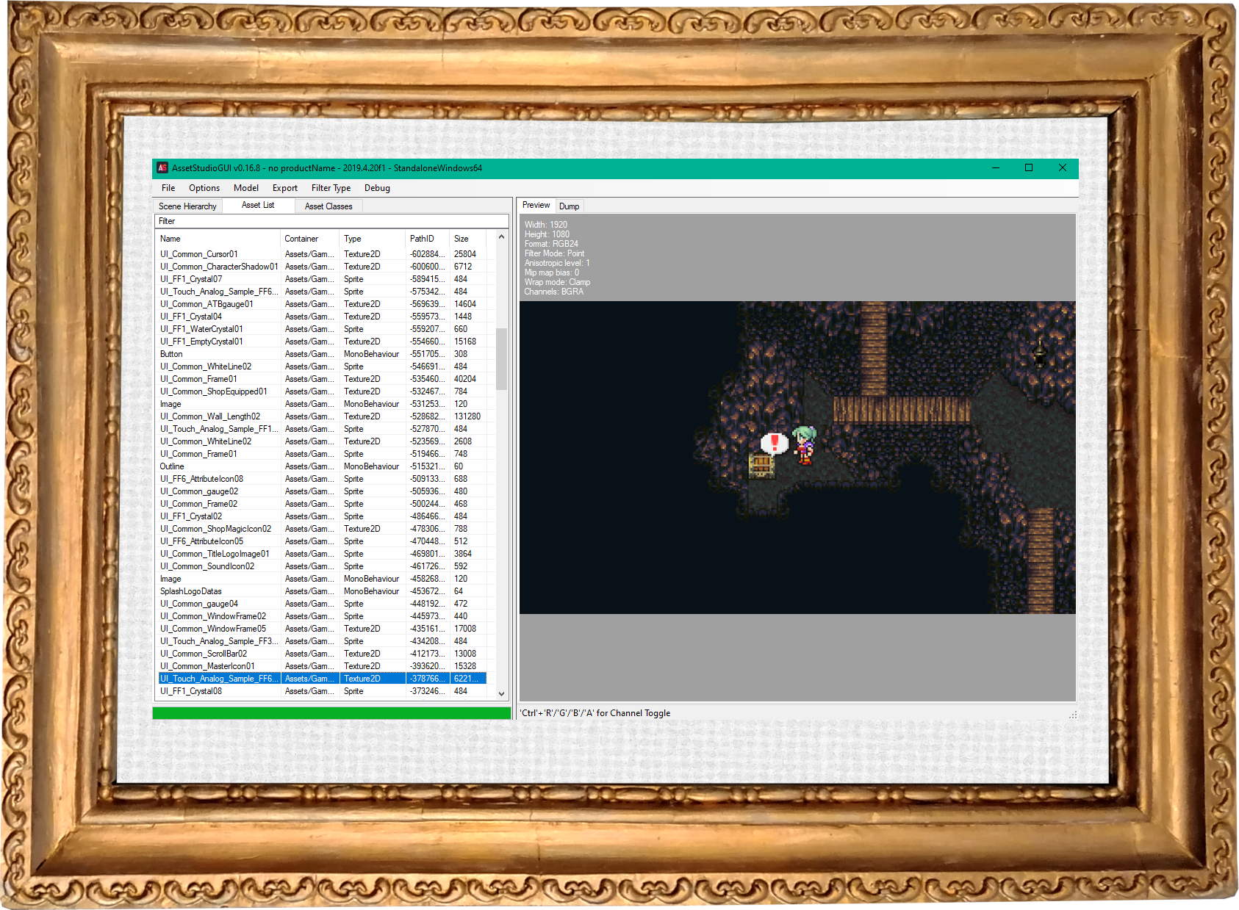Switch to the Dump tab
This screenshot has height=910, width=1239.
(569, 206)
